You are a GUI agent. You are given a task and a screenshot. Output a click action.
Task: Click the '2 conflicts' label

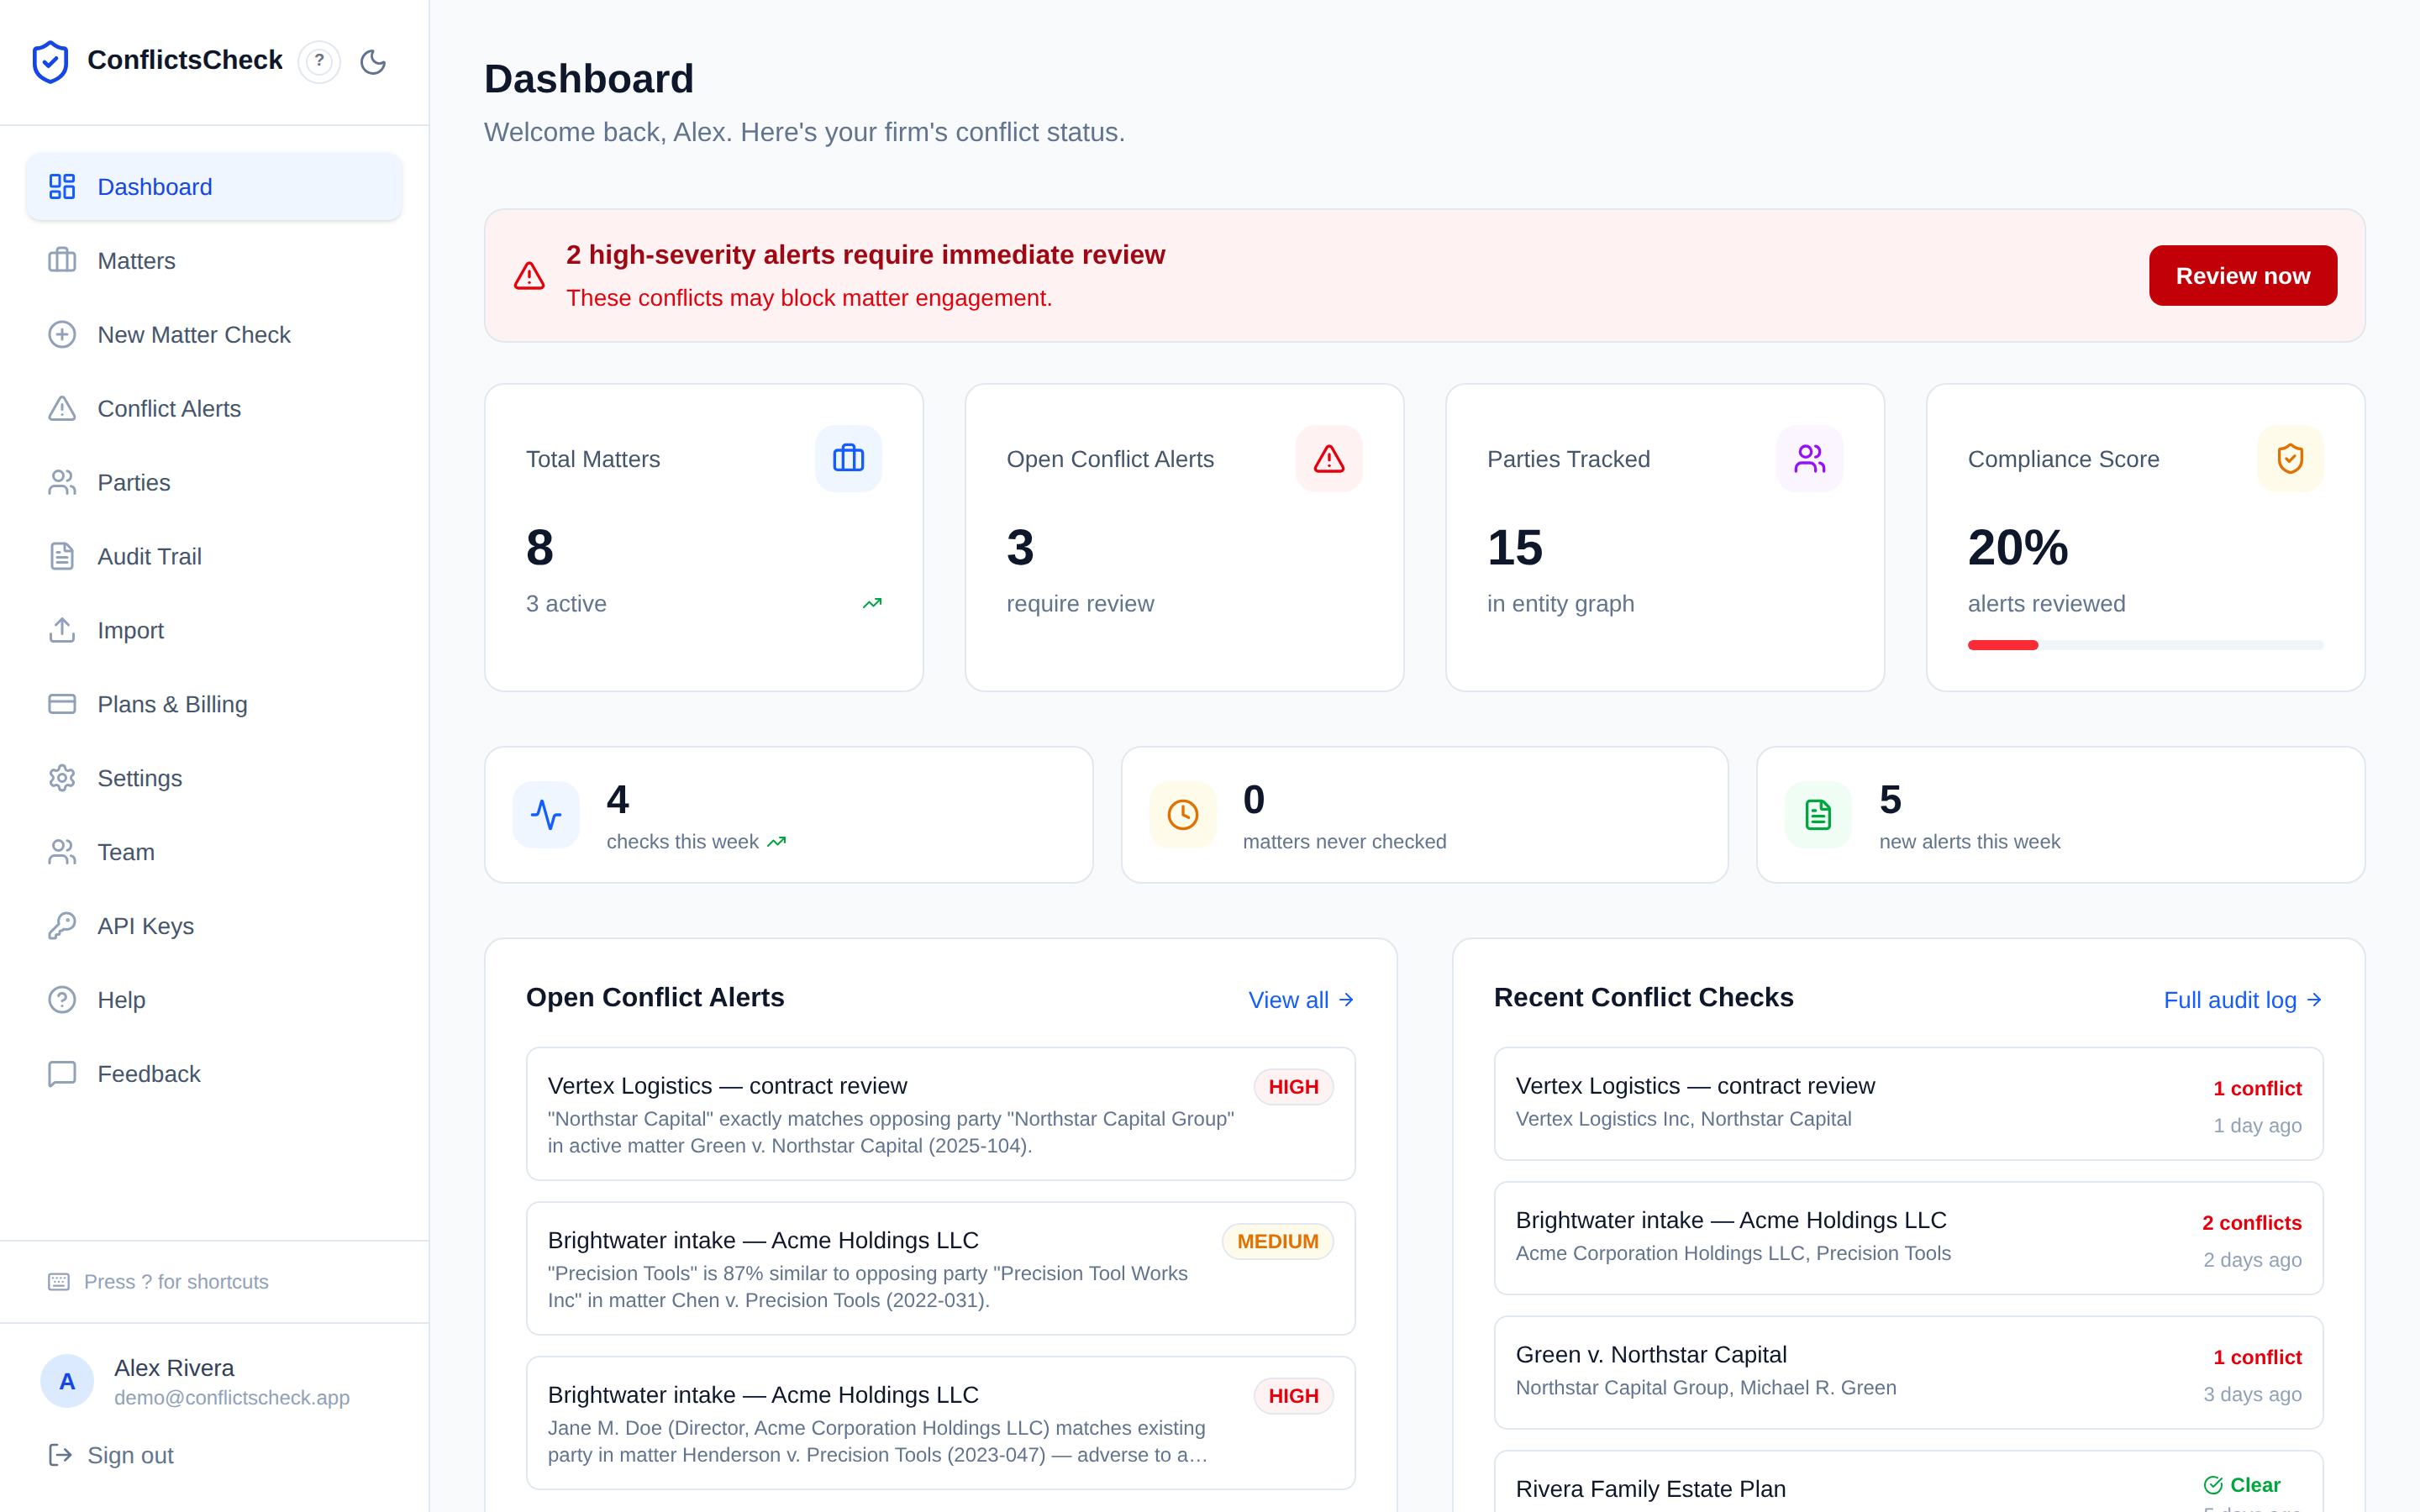click(x=2251, y=1223)
